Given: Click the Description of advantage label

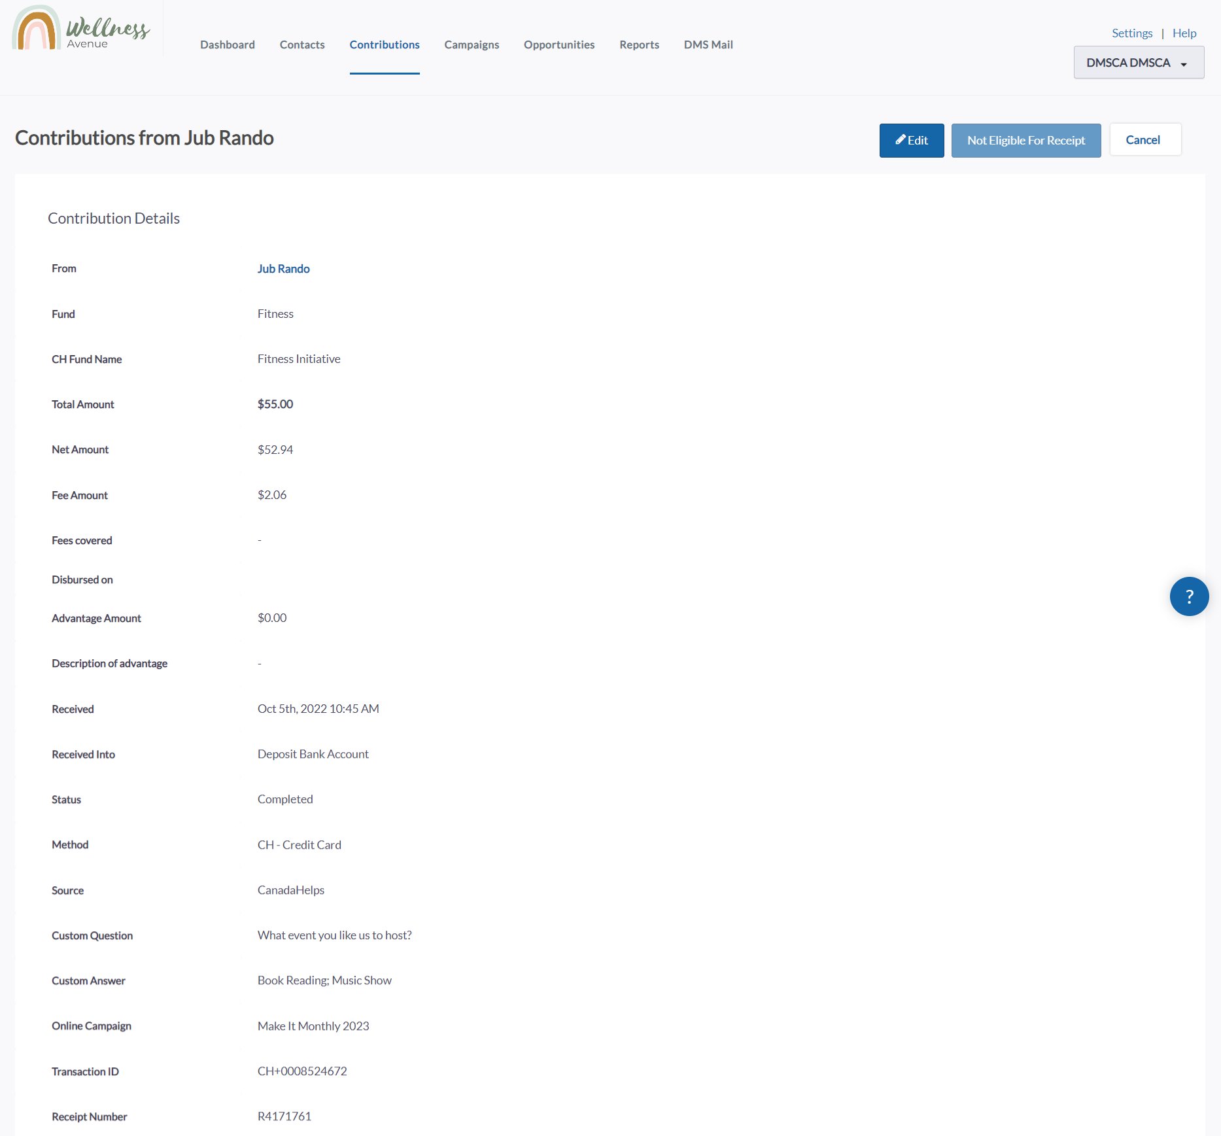Looking at the screenshot, I should coord(109,663).
